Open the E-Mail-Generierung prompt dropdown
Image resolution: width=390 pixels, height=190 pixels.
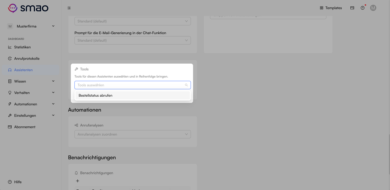click(x=133, y=40)
